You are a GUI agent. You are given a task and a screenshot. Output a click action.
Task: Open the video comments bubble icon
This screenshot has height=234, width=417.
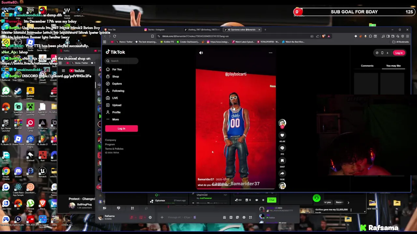(x=282, y=148)
